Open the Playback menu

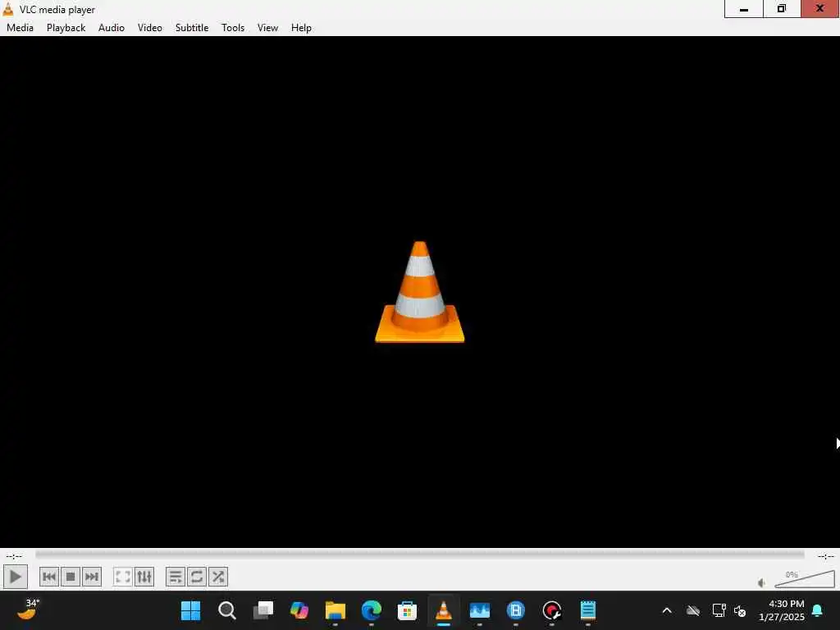click(66, 28)
